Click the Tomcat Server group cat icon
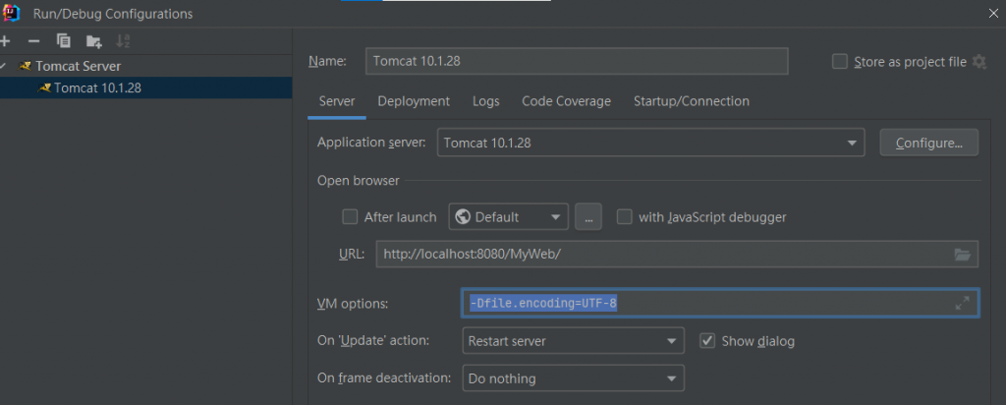Image resolution: width=1006 pixels, height=405 pixels. [26, 66]
